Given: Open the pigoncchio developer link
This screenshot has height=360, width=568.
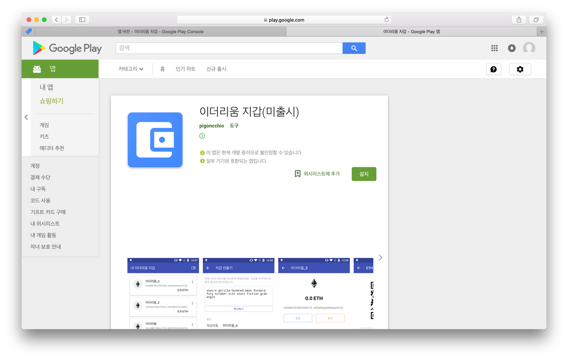Looking at the screenshot, I should pyautogui.click(x=212, y=126).
